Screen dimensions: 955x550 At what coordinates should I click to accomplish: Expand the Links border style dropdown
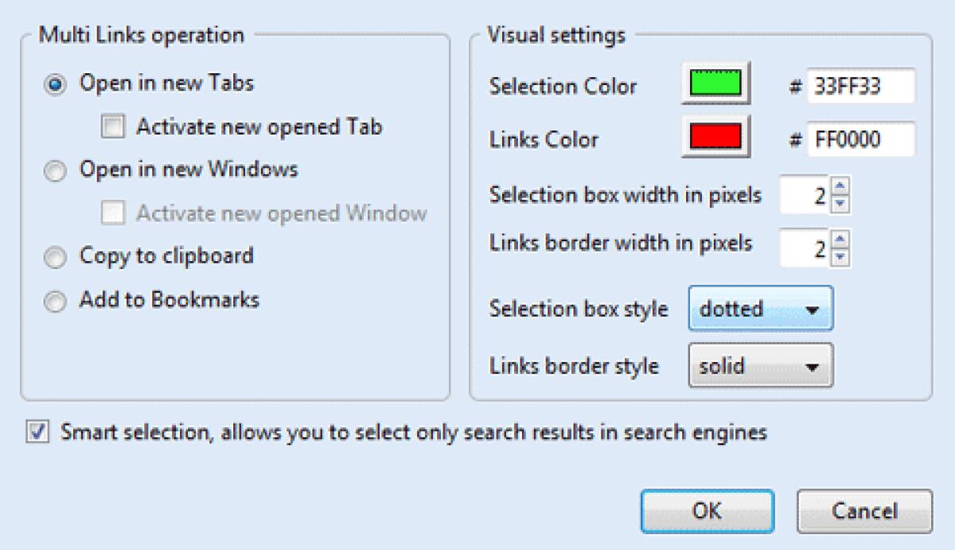coord(760,366)
